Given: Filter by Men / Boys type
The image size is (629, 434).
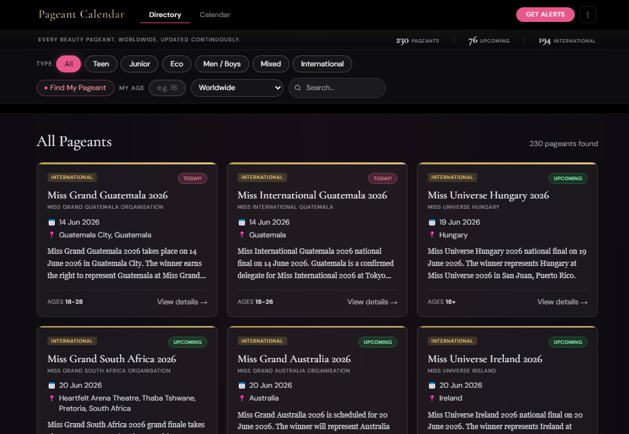Looking at the screenshot, I should 222,64.
